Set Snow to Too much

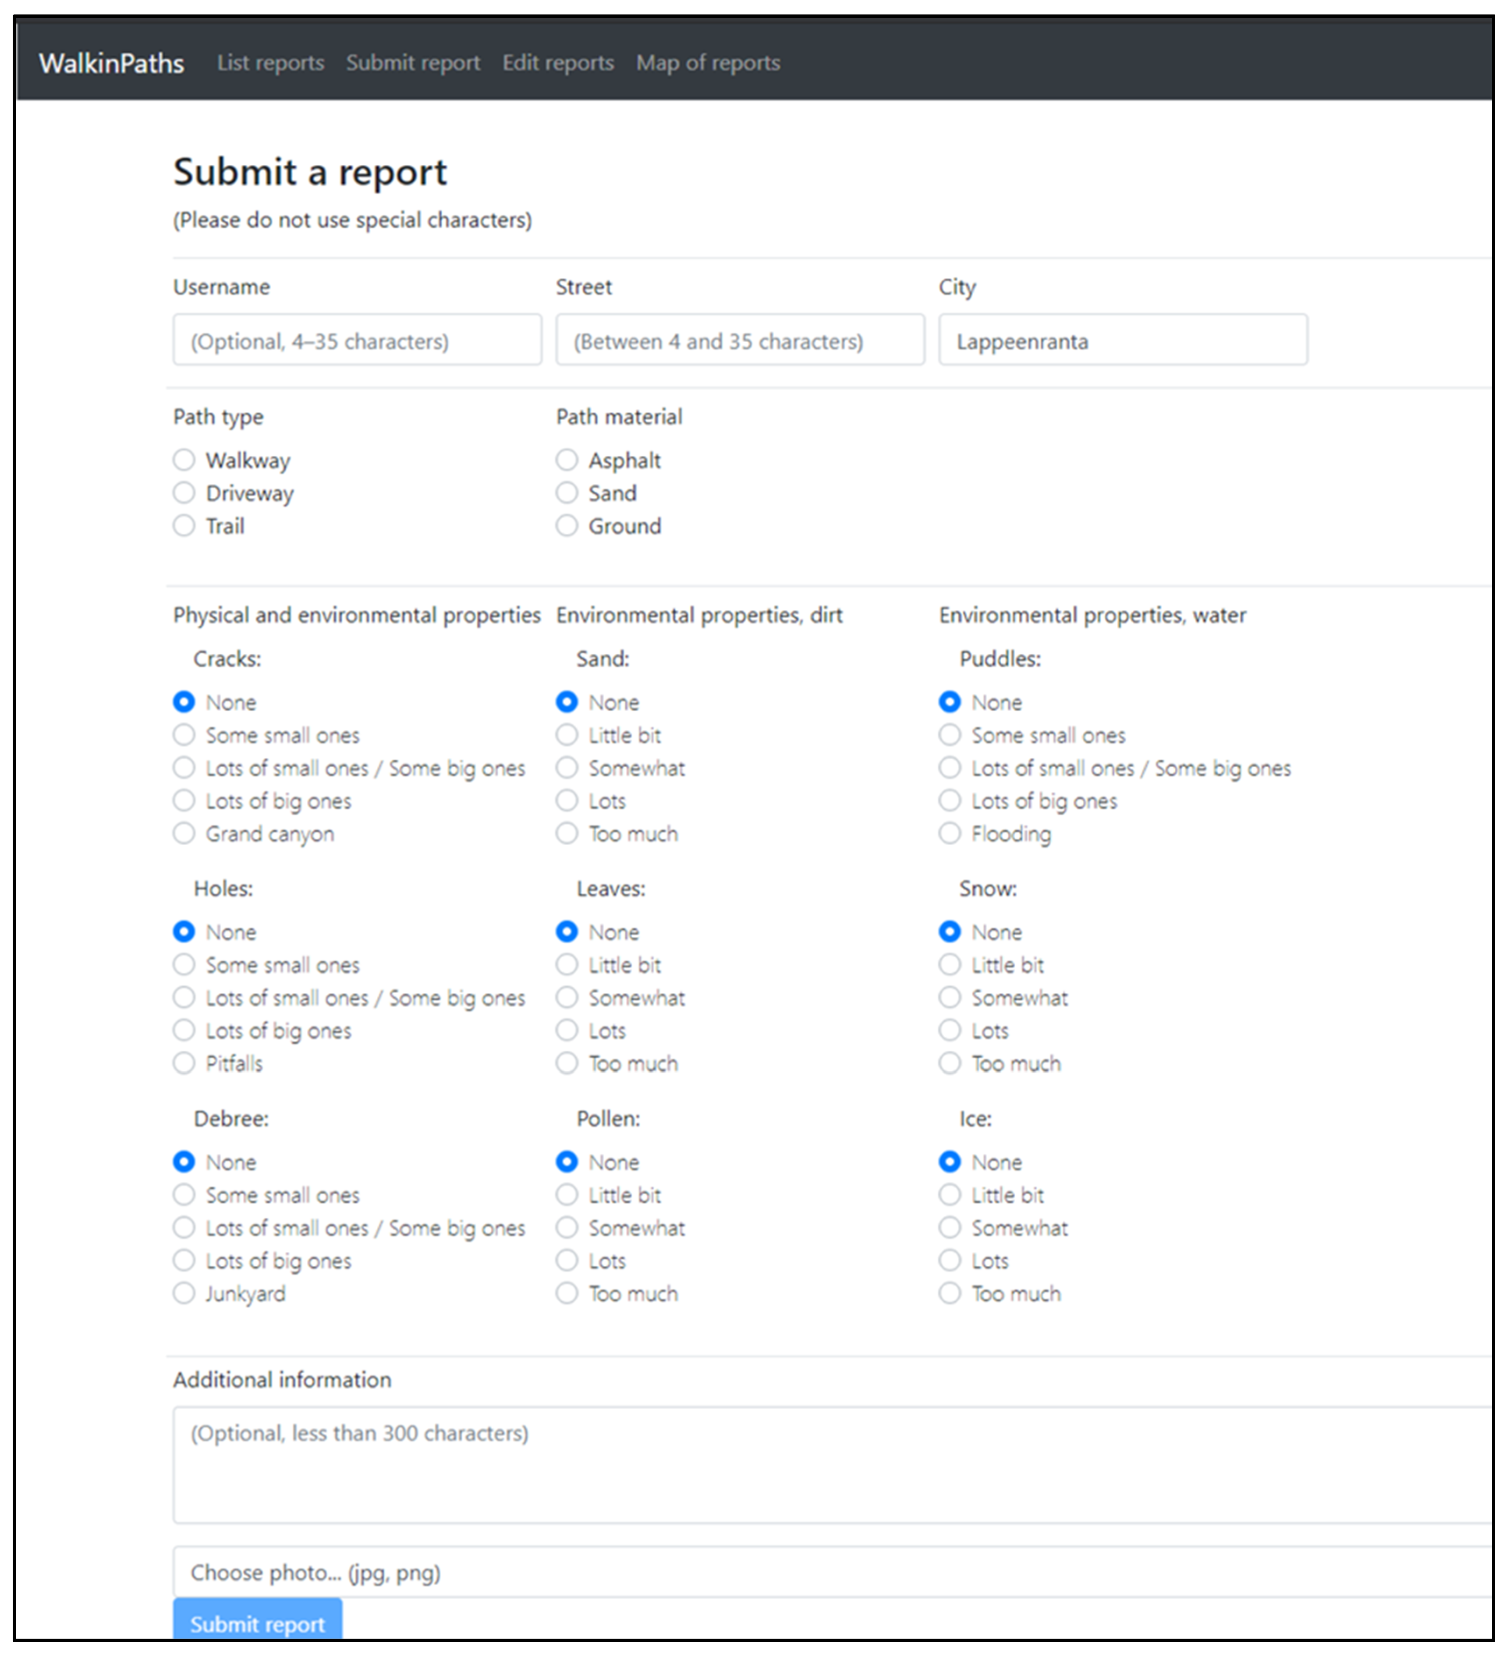click(x=950, y=1063)
